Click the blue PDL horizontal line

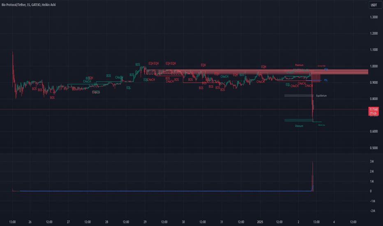tap(314, 81)
